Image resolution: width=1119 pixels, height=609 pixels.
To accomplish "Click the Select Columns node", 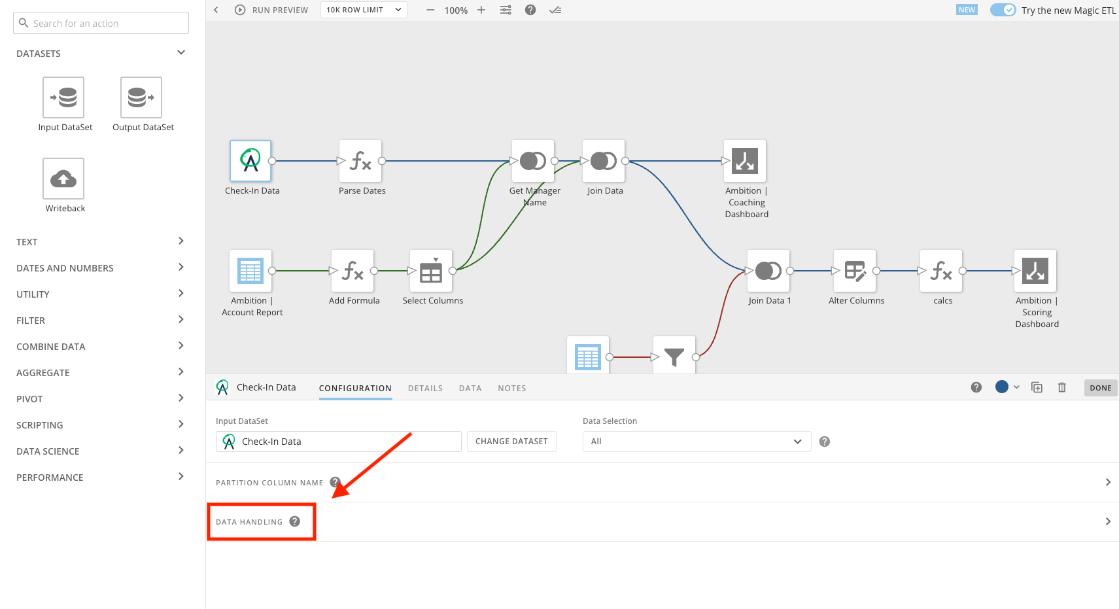I will click(x=431, y=271).
